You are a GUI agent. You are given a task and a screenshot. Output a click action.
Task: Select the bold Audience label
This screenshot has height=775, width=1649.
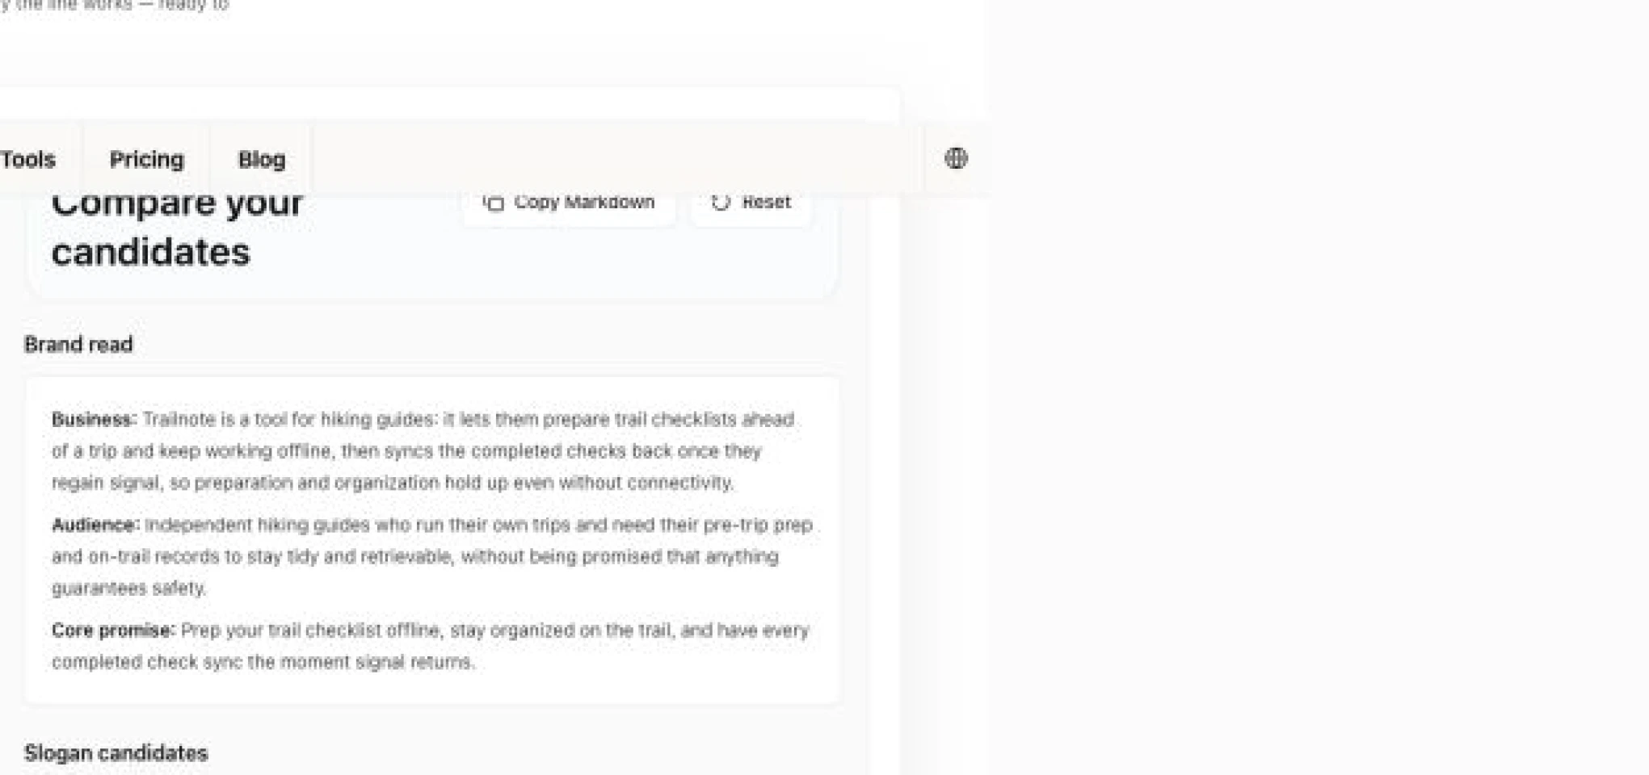[x=95, y=525]
